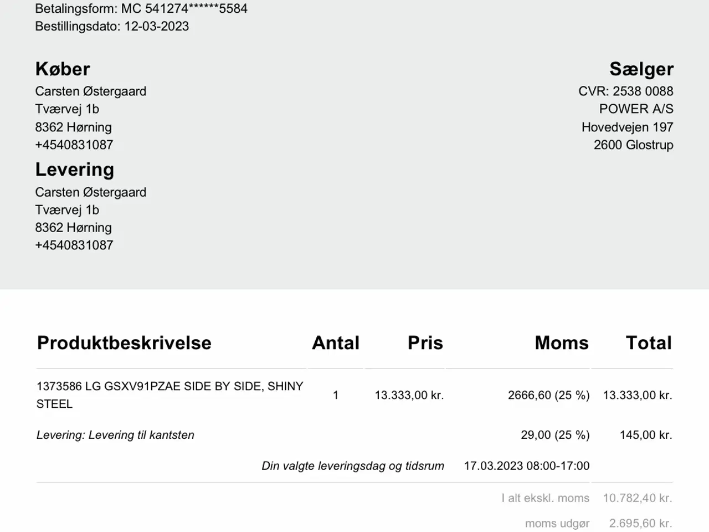Click the masked MC payment card number
Viewport: 709px width, 532px height.
point(196,9)
